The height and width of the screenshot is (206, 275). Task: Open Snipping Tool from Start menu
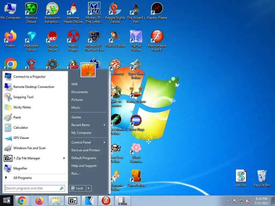[35, 97]
